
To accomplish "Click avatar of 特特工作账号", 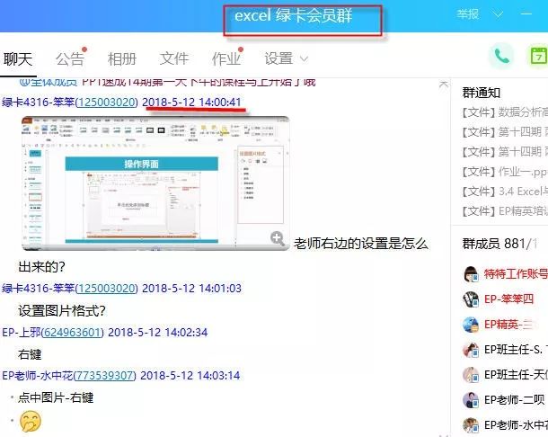I will point(471,274).
